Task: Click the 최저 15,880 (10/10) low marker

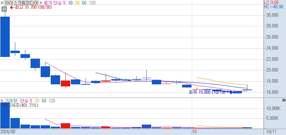Action: click(x=211, y=92)
